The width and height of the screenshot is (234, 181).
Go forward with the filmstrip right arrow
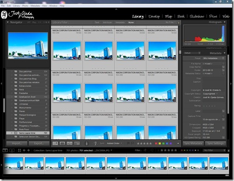click(x=28, y=151)
